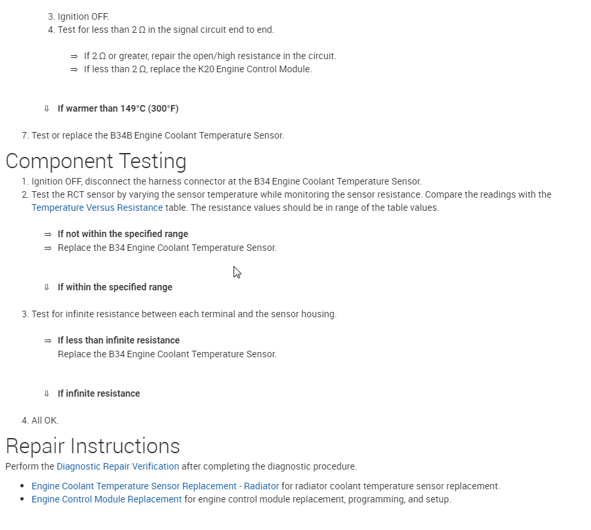The image size is (591, 530).
Task: Click the "If warmer than 149°C (300°F)" text
Action: [x=118, y=108]
